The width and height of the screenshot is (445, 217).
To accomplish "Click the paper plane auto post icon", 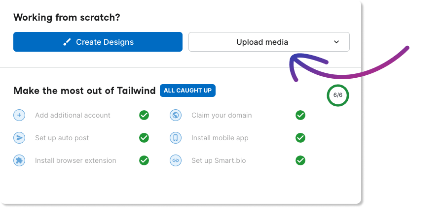I will (19, 138).
